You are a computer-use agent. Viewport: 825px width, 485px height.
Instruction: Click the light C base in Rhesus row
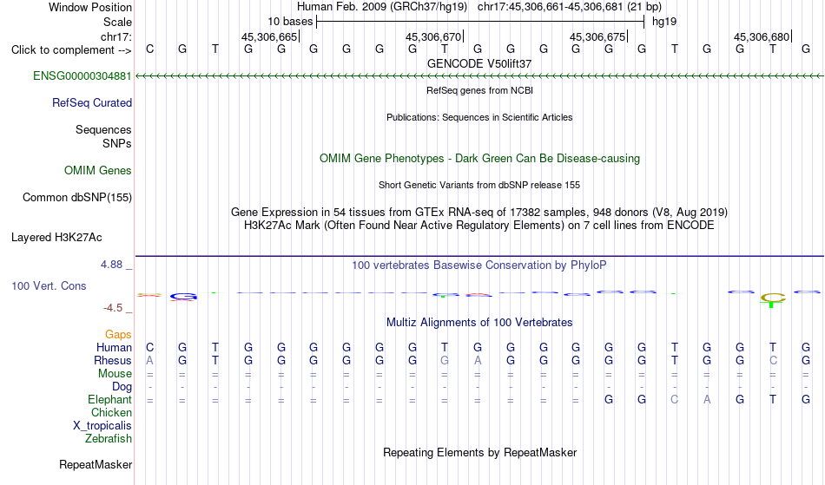click(x=772, y=360)
